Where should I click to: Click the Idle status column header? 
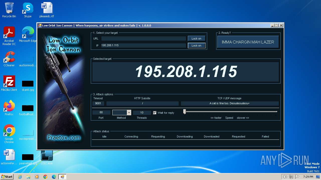[x=104, y=136]
